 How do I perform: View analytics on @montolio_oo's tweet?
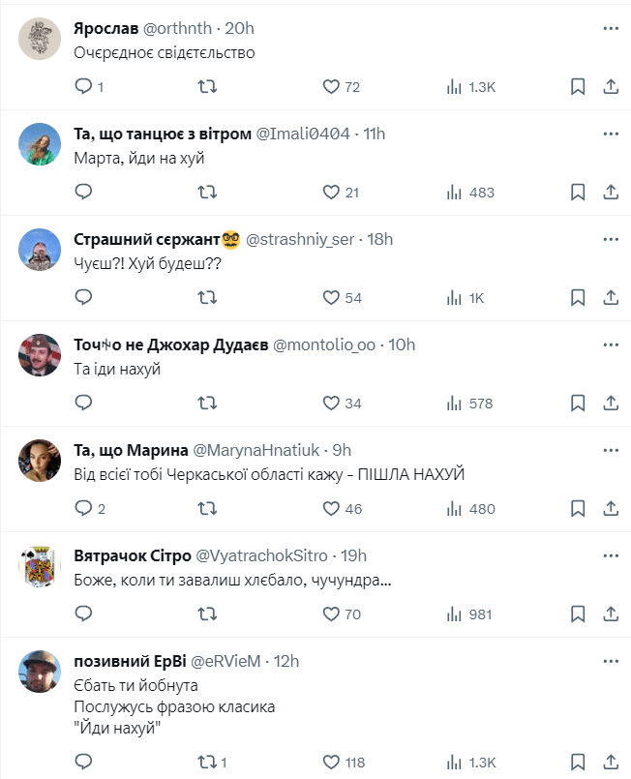(455, 403)
